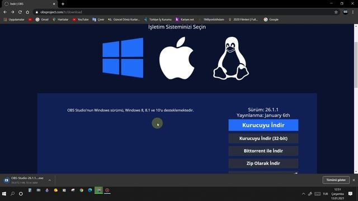Expand the OBS download item options arrow
The height and width of the screenshot is (201, 358).
coord(50,180)
